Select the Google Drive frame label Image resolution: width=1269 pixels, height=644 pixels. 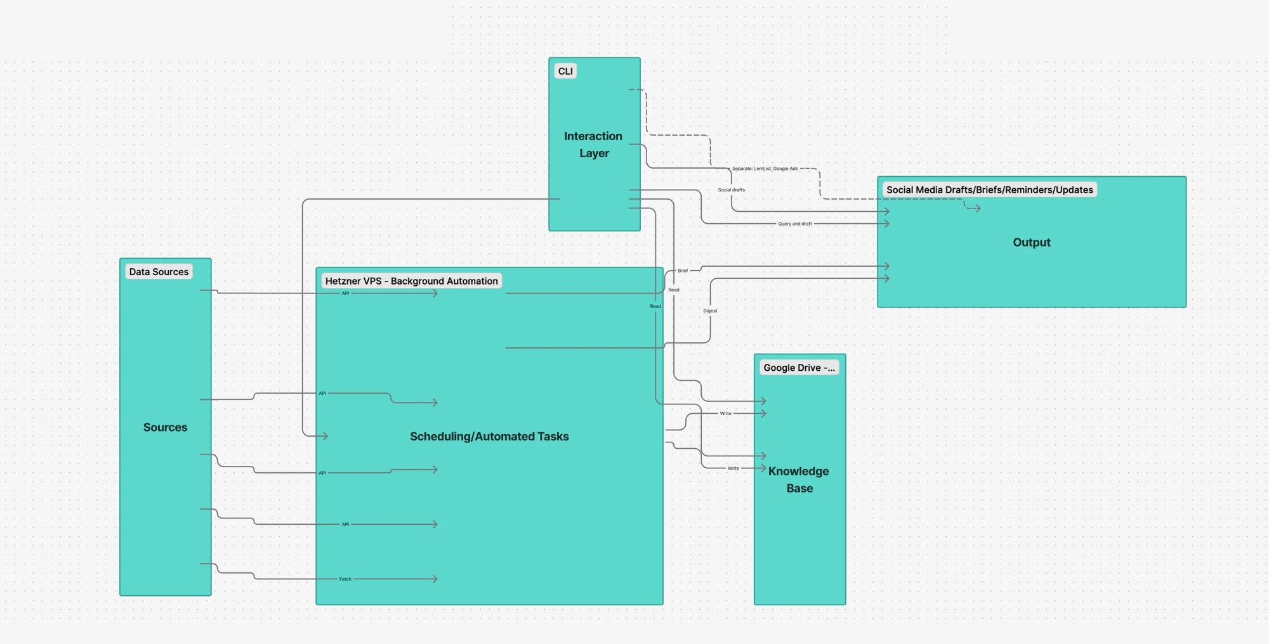coord(799,368)
